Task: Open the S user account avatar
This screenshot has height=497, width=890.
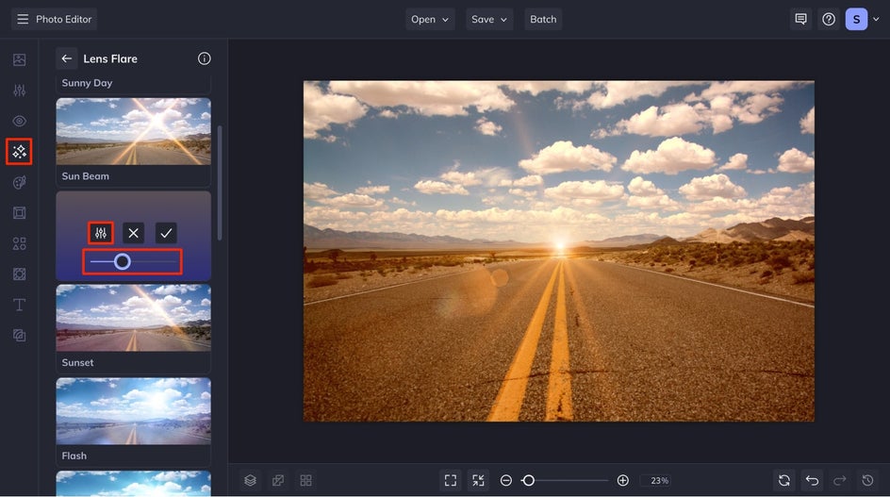Action: click(x=856, y=19)
